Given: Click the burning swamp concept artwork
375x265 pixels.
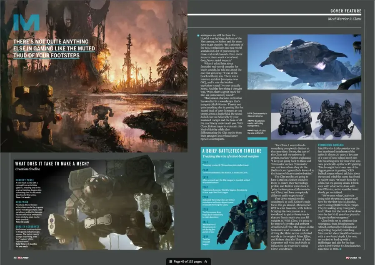Looking at the screenshot, I should click(94, 76).
